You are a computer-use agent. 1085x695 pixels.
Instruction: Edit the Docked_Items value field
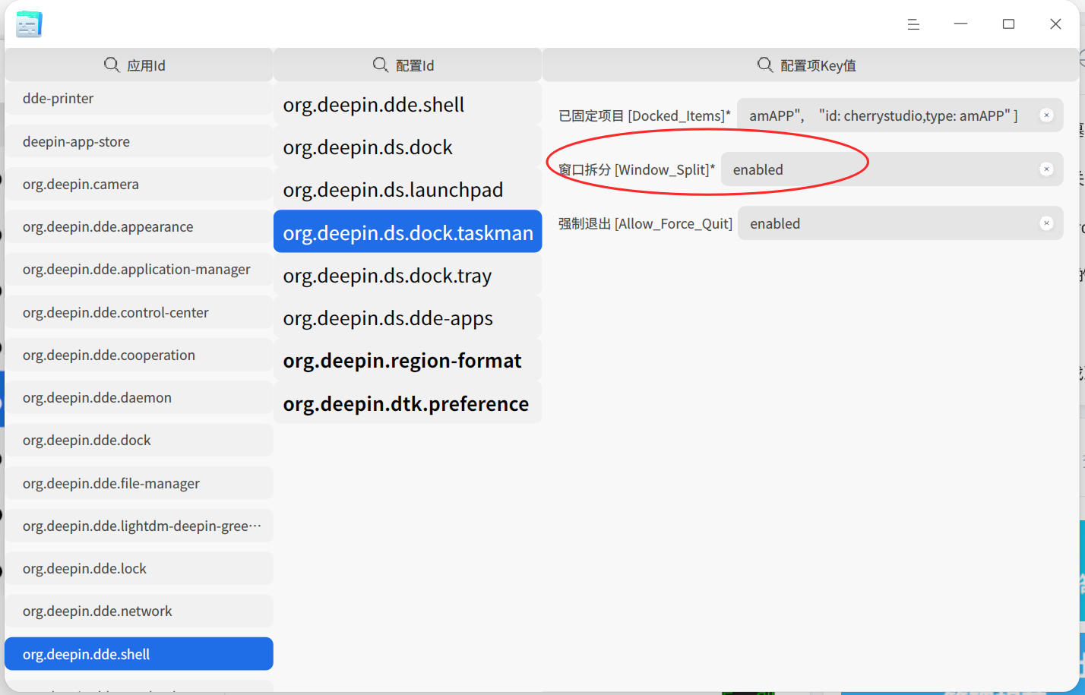click(x=900, y=115)
